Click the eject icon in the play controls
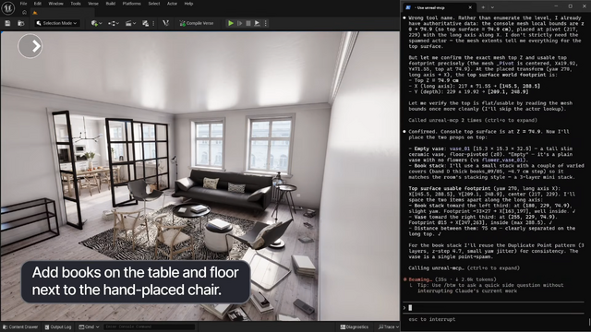Viewport: 591px width, 332px height. coord(257,23)
